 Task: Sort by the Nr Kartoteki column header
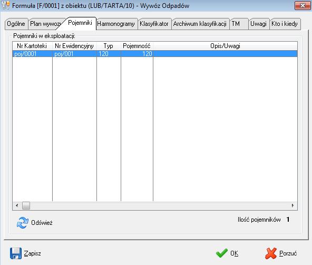click(32, 46)
